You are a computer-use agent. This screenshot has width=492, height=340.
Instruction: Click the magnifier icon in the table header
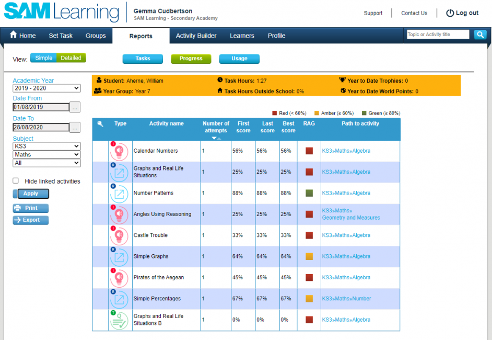tap(100, 123)
